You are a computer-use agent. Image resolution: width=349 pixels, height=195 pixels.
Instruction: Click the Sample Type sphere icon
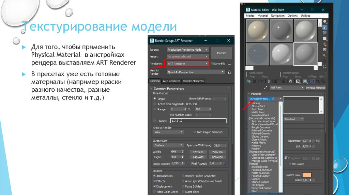[325, 21]
